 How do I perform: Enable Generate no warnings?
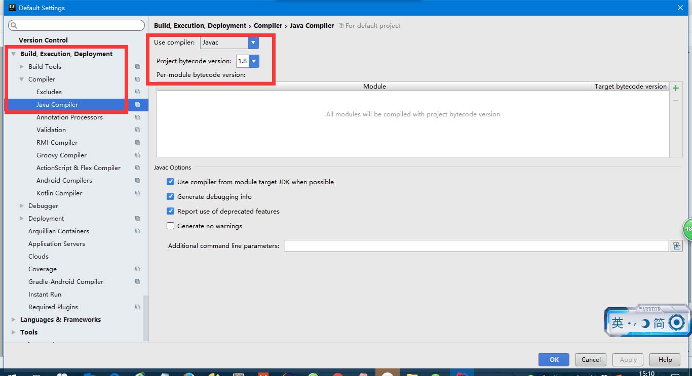pos(171,226)
